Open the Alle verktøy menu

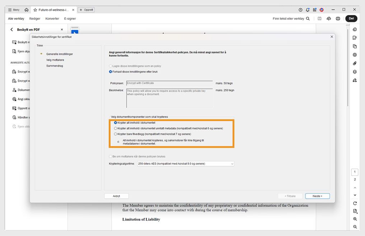[16, 19]
